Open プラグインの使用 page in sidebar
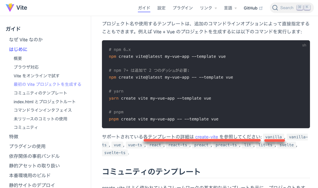This screenshot has width=318, height=188. 27,146
